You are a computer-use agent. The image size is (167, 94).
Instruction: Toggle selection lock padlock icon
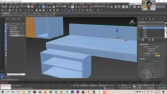point(75,85)
